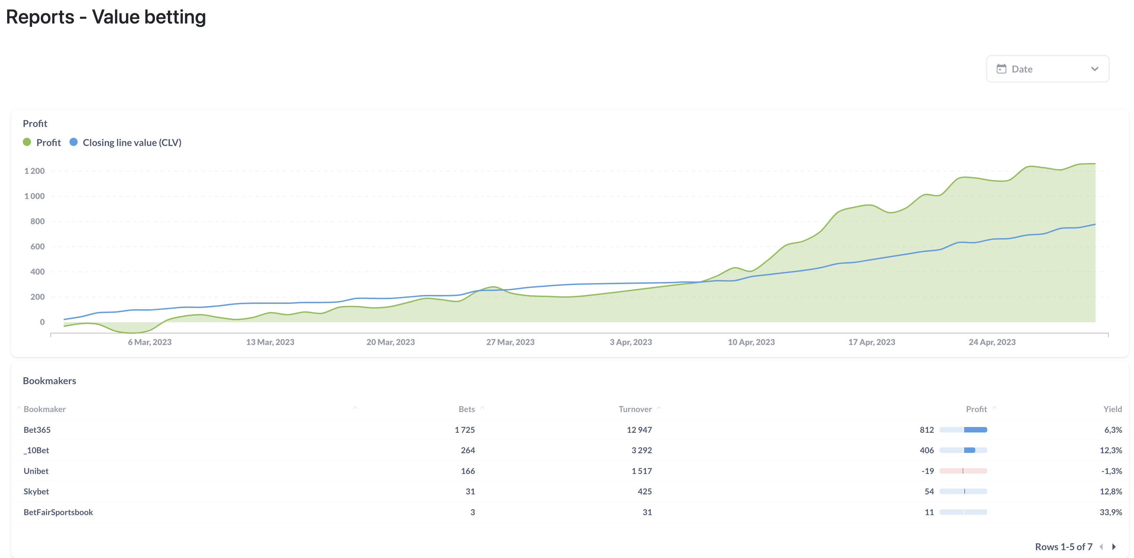
Task: Click the Bookmakers section title
Action: pos(49,381)
